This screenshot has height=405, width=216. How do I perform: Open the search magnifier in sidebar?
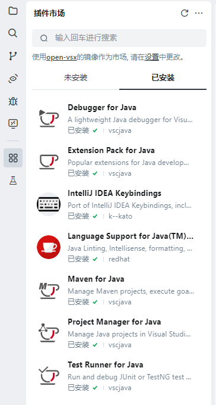[x=13, y=33]
